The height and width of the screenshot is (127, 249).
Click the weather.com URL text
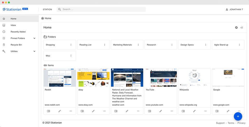118,105
